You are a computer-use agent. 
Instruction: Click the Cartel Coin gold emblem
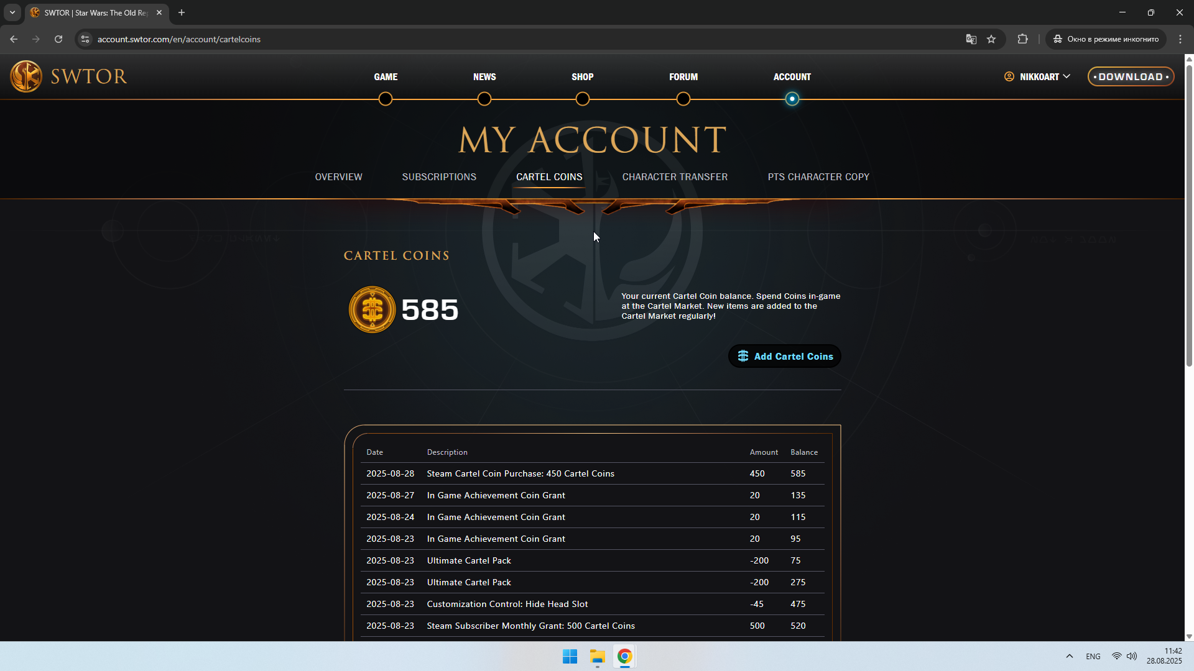pyautogui.click(x=372, y=309)
